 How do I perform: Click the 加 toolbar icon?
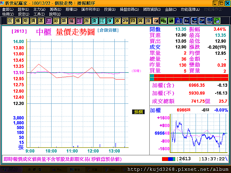point(10,21)
